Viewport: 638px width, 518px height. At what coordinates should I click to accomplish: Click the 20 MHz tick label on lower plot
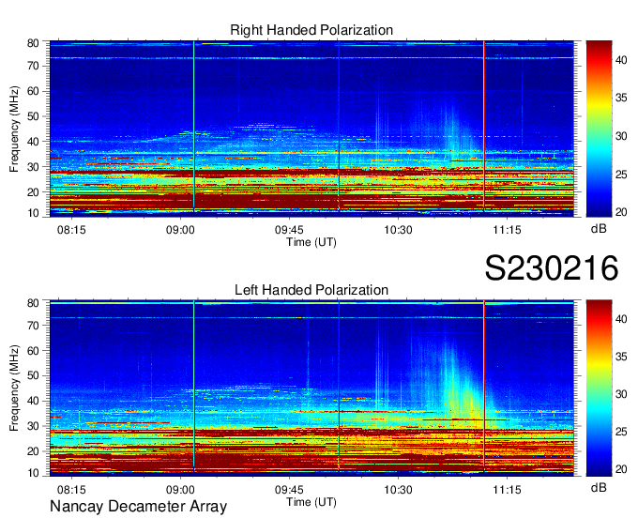(x=33, y=451)
